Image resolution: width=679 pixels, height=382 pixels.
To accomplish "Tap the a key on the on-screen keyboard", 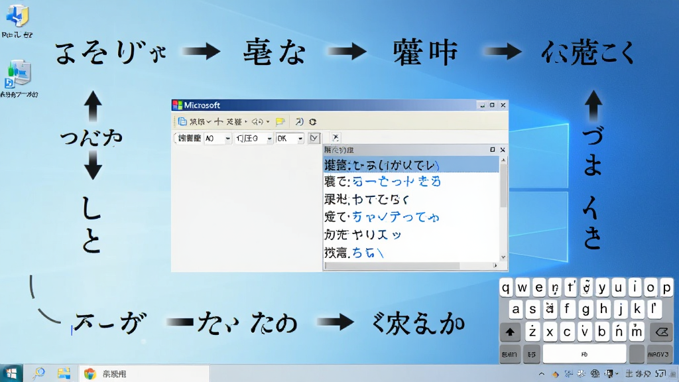I will (515, 309).
